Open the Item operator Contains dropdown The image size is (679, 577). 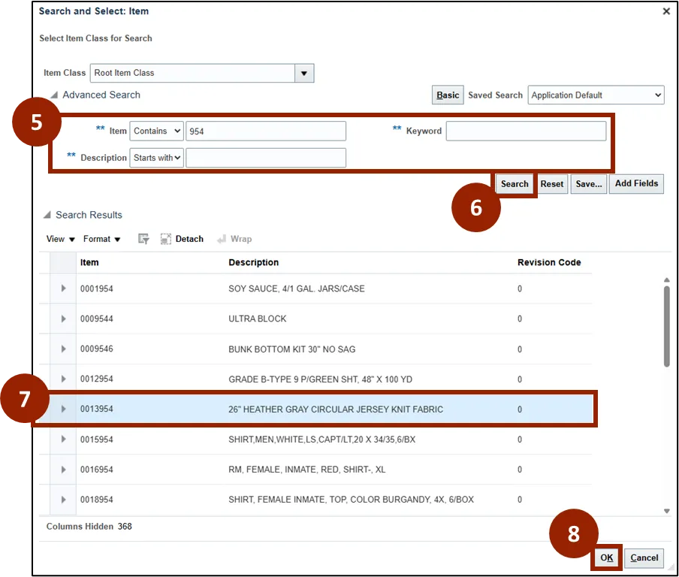tap(156, 131)
